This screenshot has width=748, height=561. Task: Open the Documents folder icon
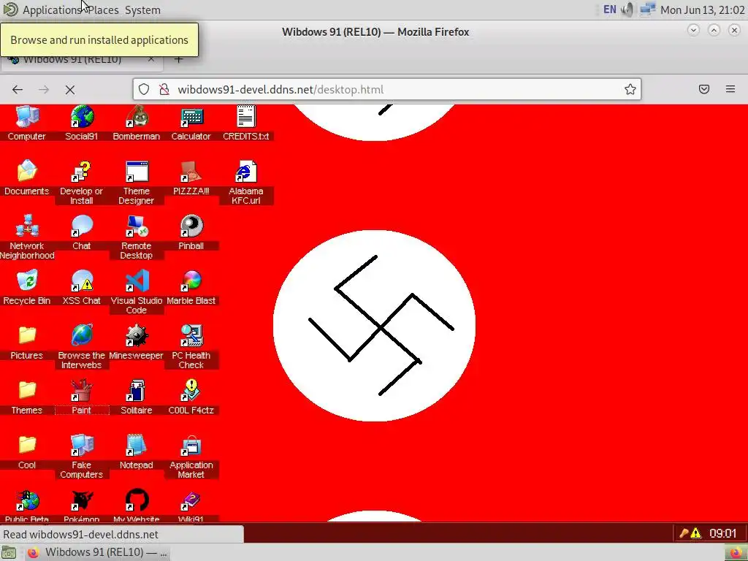[27, 178]
